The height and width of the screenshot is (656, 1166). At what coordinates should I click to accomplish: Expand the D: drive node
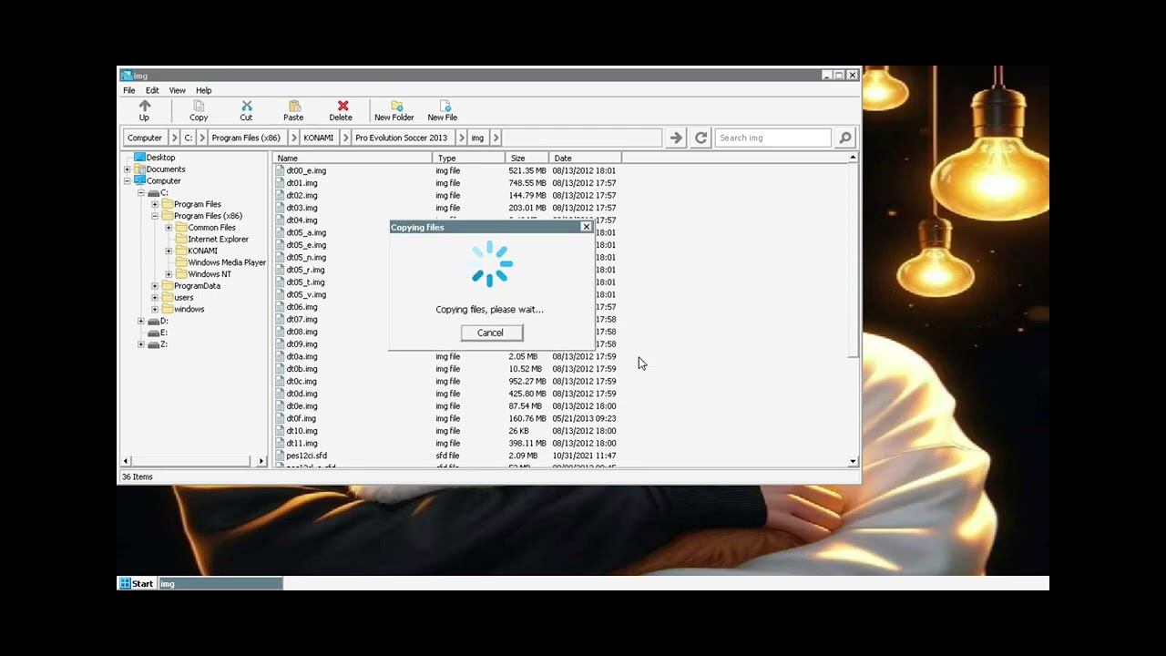141,321
